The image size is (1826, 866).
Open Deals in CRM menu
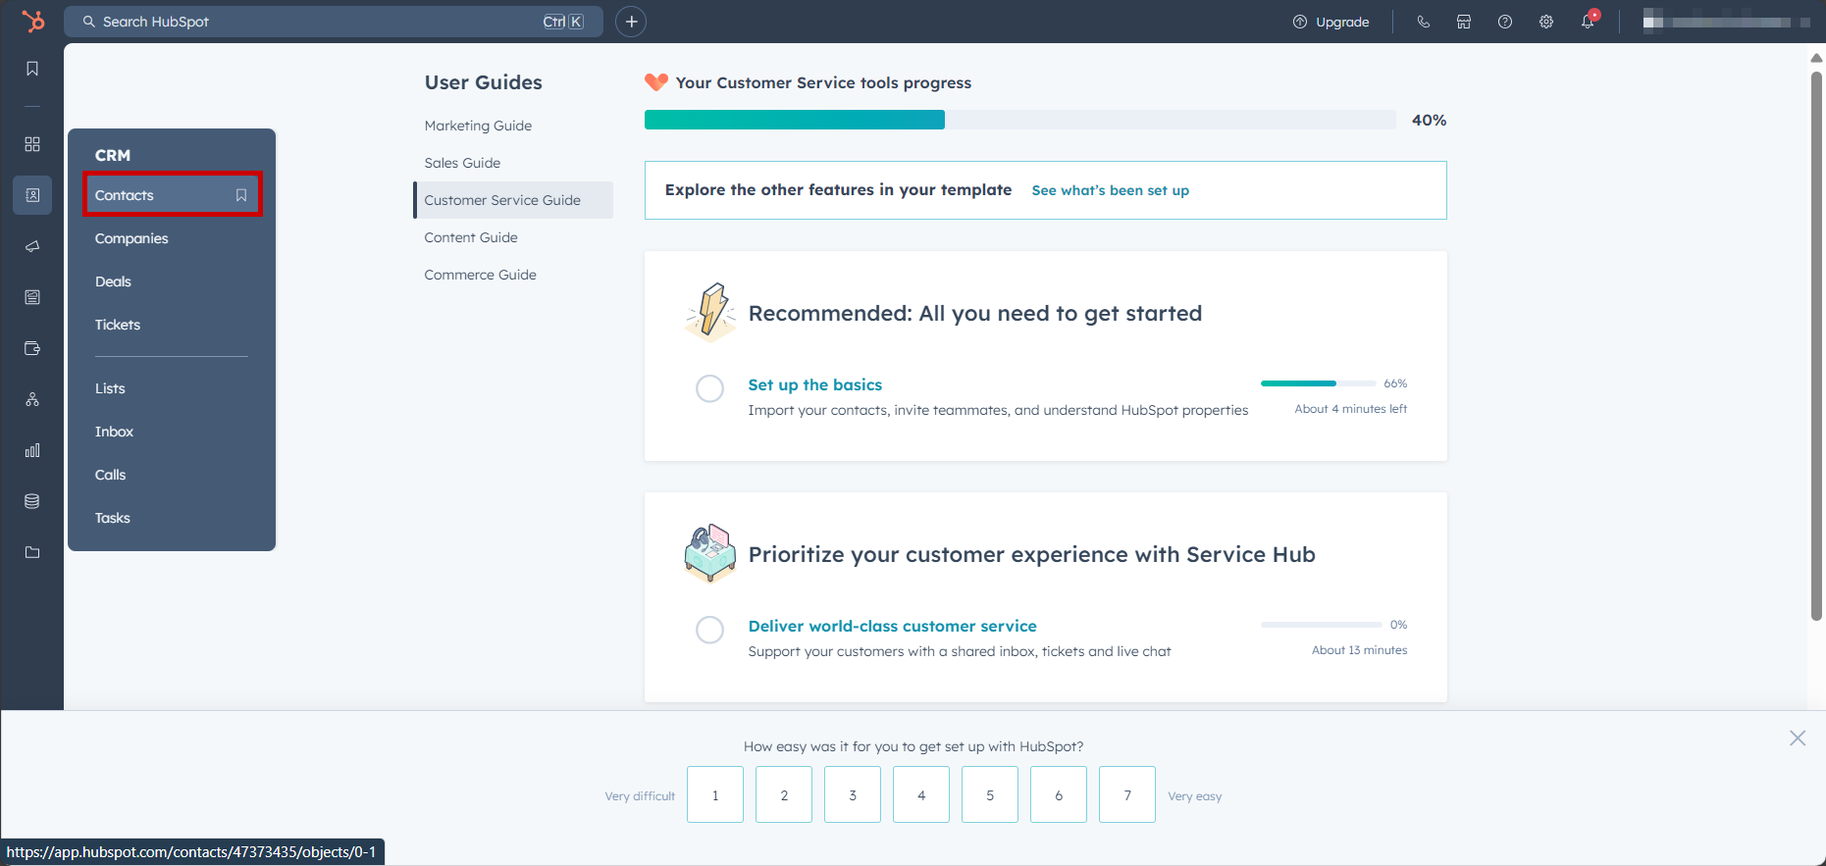(x=113, y=281)
